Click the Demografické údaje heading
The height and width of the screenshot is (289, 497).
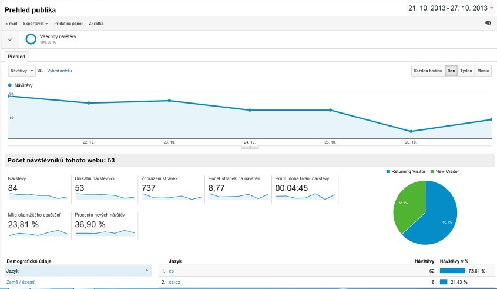[29, 261]
